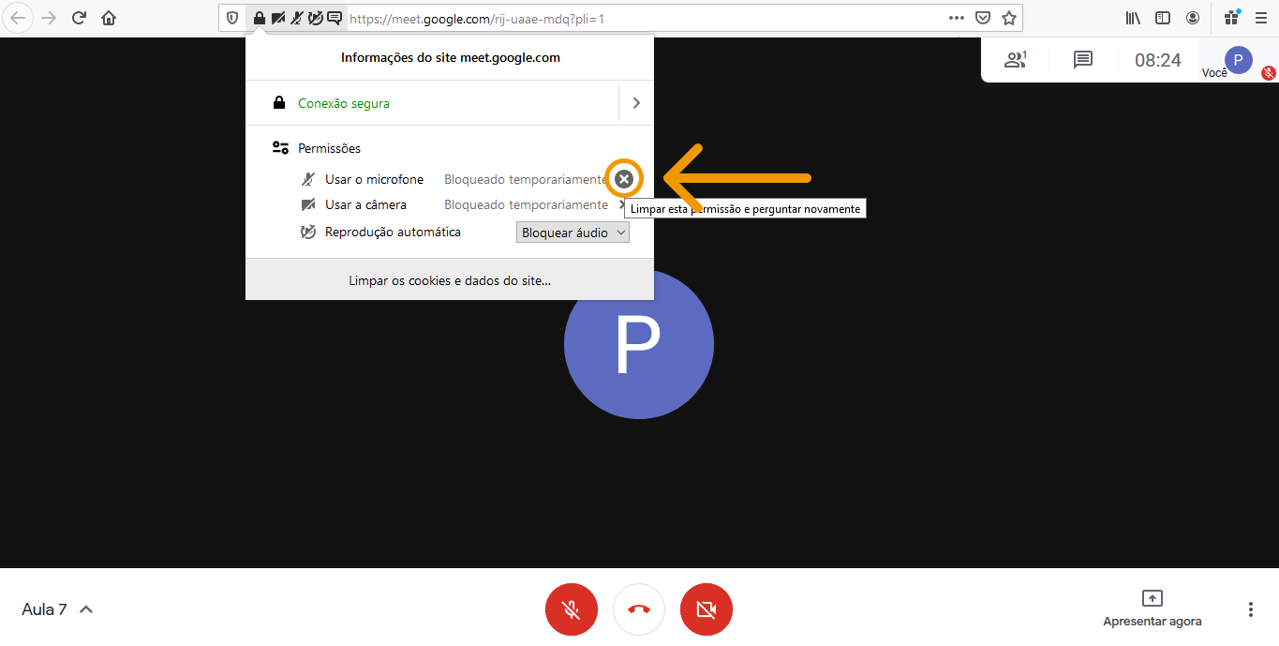Go back with the browser back arrow
The height and width of the screenshot is (646, 1279).
tap(19, 18)
